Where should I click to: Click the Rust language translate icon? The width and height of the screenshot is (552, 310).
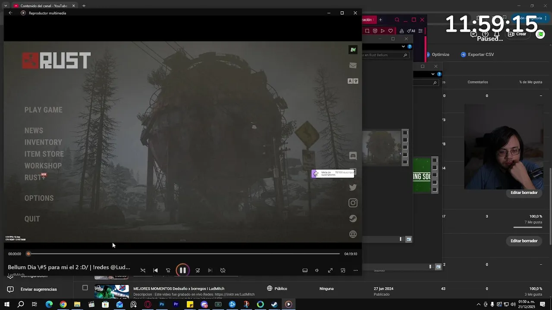coord(353,81)
